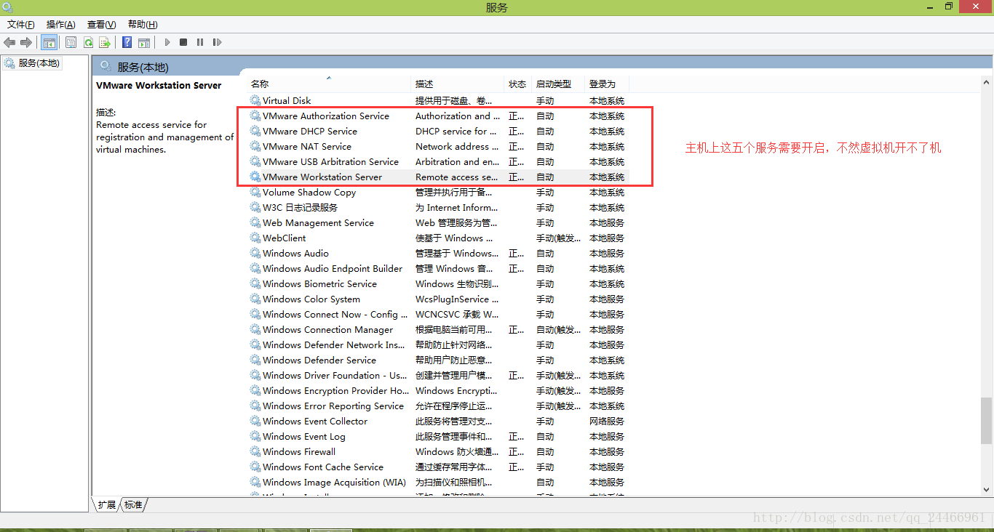Toggle Show/Hide Console Tree toolbar button

point(49,42)
